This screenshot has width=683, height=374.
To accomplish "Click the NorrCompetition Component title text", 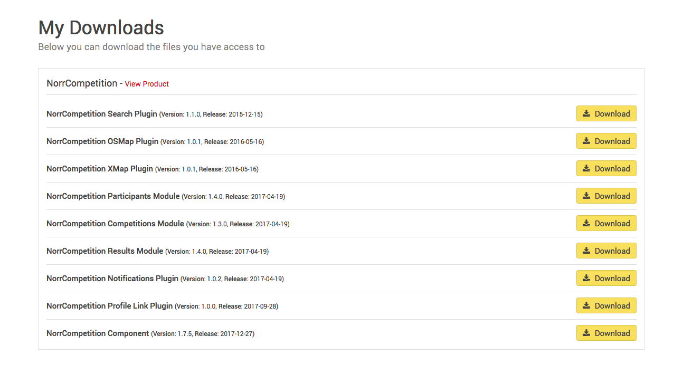I will 98,333.
